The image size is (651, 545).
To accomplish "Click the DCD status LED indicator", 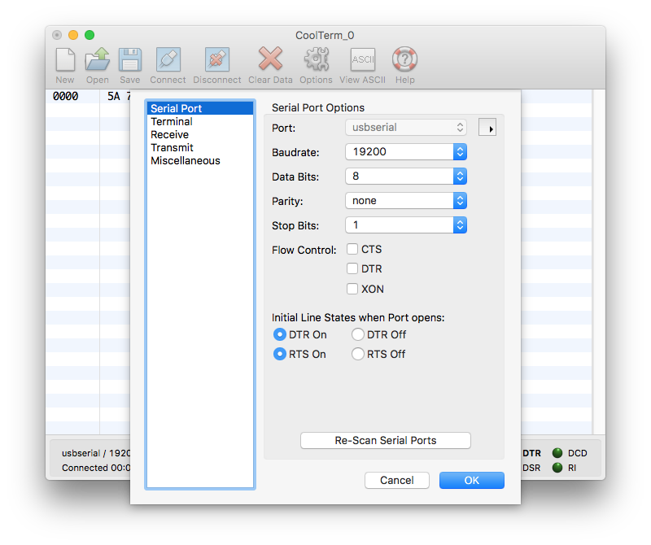I will [x=557, y=452].
